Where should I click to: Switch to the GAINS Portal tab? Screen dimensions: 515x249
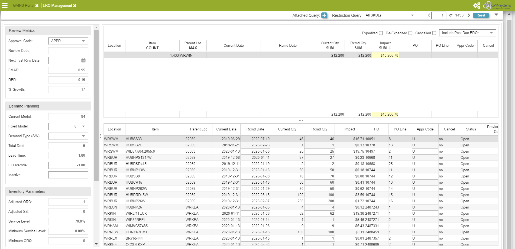click(23, 6)
